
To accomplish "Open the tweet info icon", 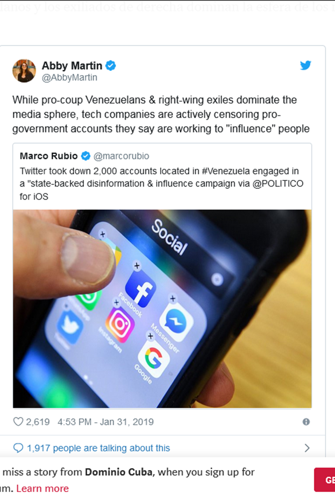I will (x=306, y=422).
